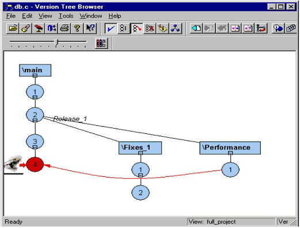This screenshot has width=300, height=228.
Task: Click the printer icon in the toolbar
Action: 64,28
